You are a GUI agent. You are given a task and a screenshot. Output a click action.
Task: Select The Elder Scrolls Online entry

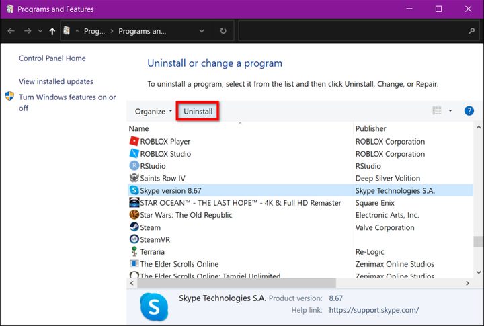click(x=179, y=264)
